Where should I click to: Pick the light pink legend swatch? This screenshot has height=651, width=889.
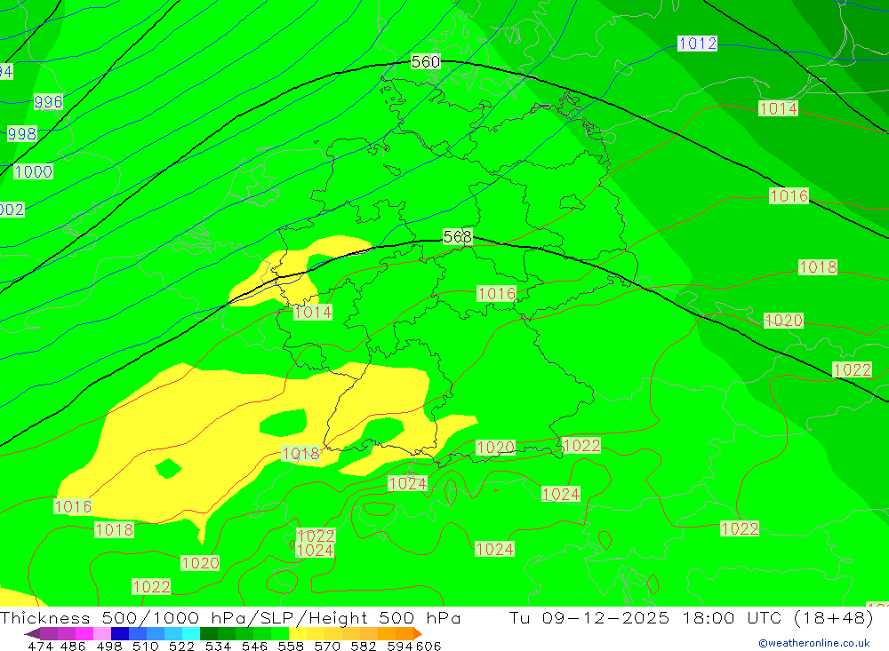(102, 633)
